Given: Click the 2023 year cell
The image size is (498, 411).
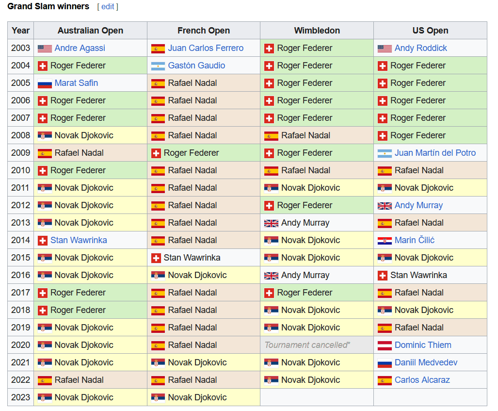Looking at the screenshot, I should tap(21, 397).
